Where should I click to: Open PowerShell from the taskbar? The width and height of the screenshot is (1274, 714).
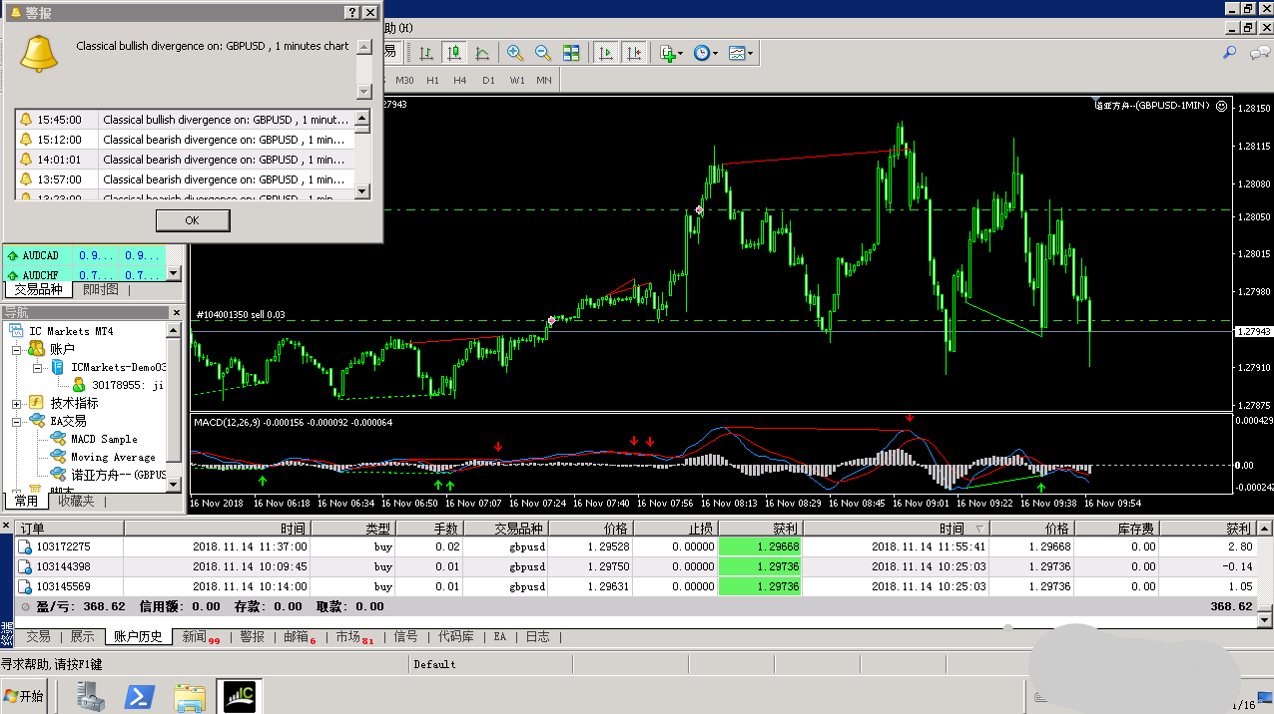[139, 696]
